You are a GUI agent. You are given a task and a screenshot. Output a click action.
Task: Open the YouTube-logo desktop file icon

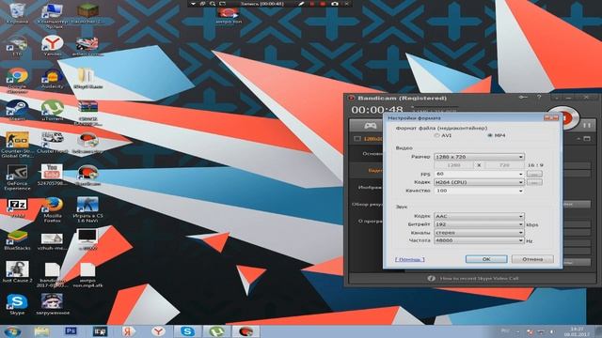coord(53,175)
